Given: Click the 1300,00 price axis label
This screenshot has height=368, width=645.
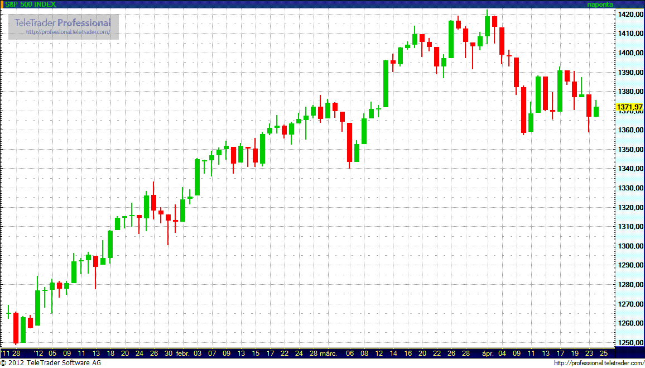Looking at the screenshot, I should coord(630,246).
